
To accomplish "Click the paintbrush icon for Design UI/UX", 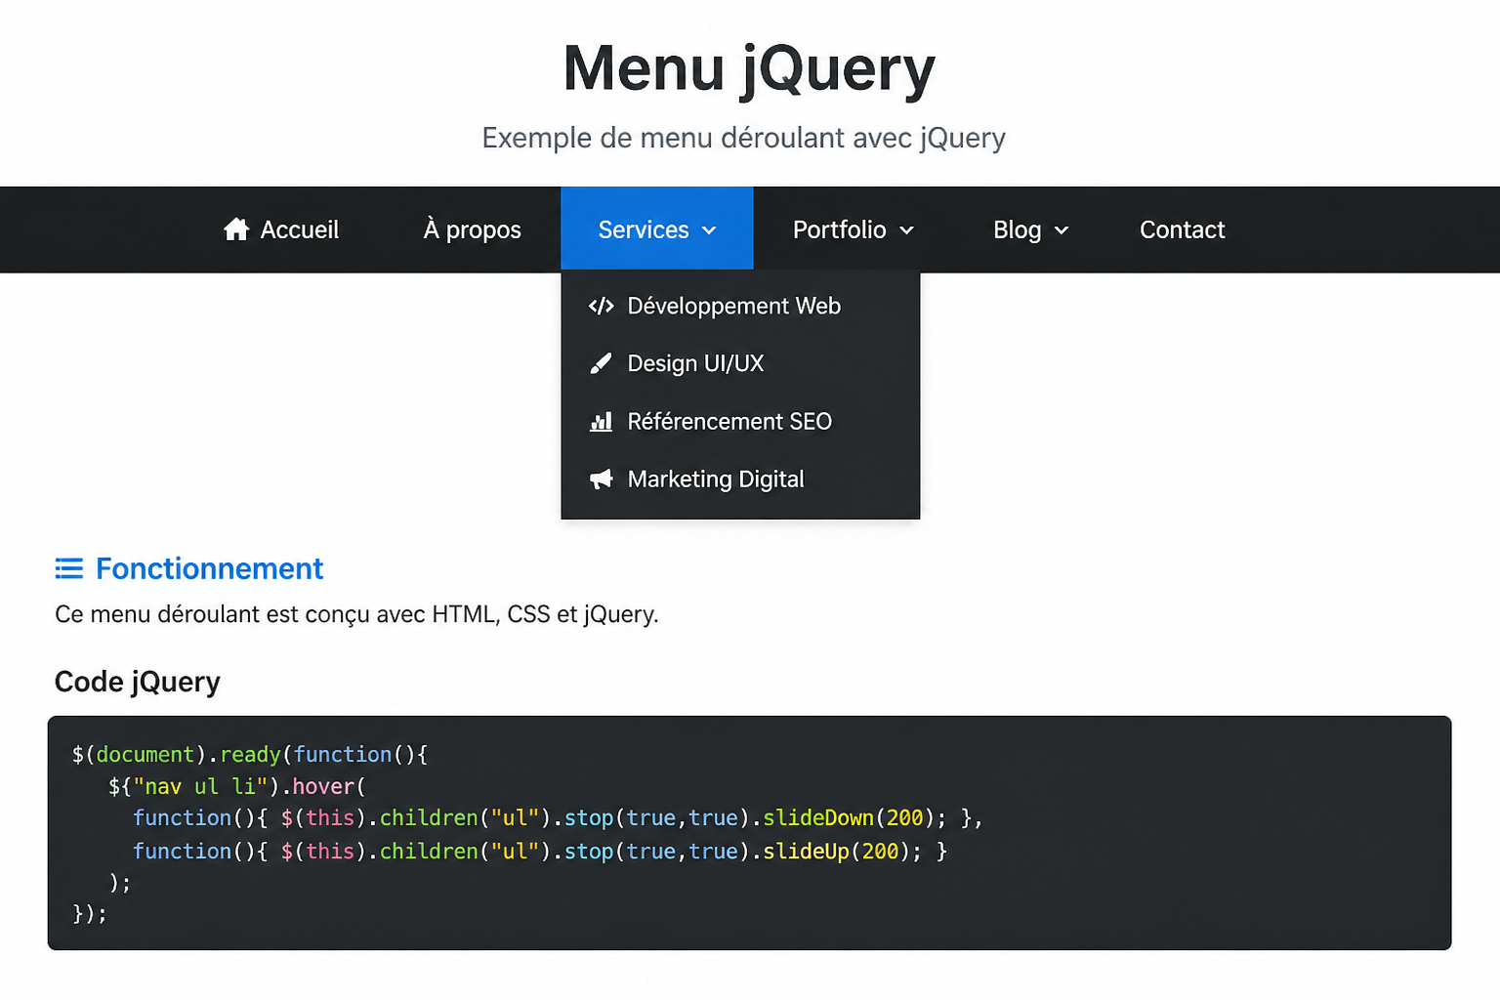I will coord(602,363).
